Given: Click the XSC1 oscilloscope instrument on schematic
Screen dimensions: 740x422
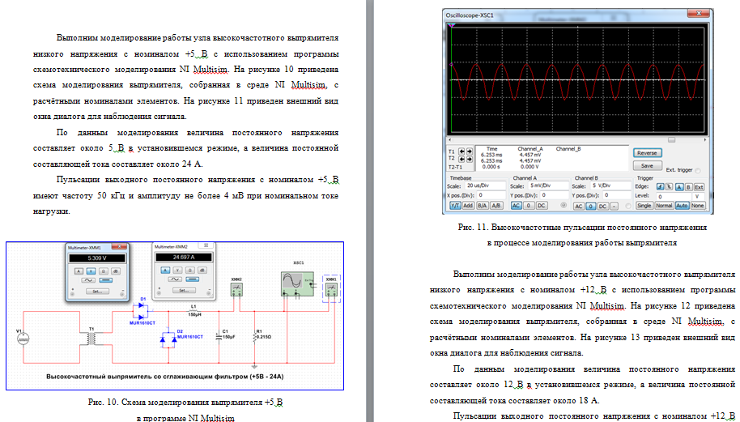Looking at the screenshot, I should coord(297,283).
